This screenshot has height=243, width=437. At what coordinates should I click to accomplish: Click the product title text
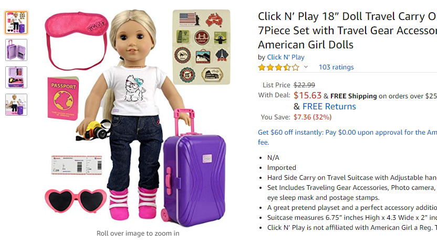pyautogui.click(x=347, y=31)
